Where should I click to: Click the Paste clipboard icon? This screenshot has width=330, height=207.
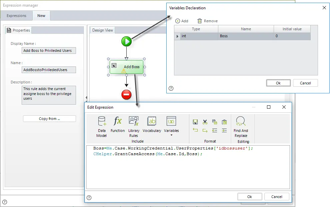[x=224, y=122]
